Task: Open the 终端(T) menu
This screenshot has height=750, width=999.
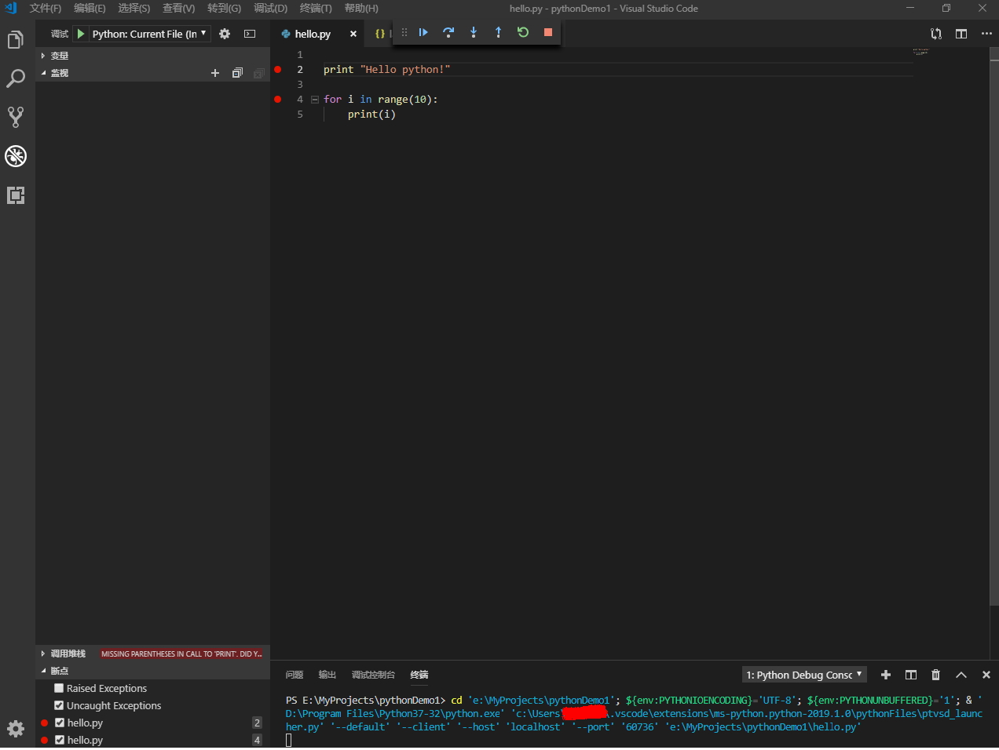Action: 316,8
